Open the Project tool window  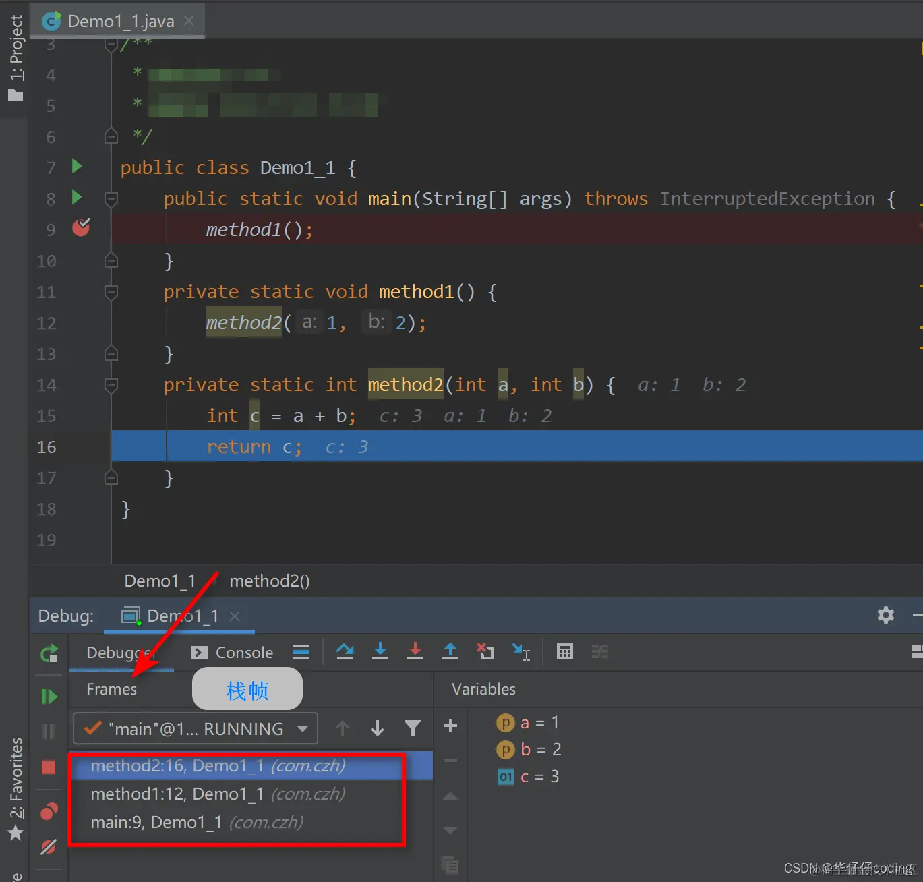15,59
